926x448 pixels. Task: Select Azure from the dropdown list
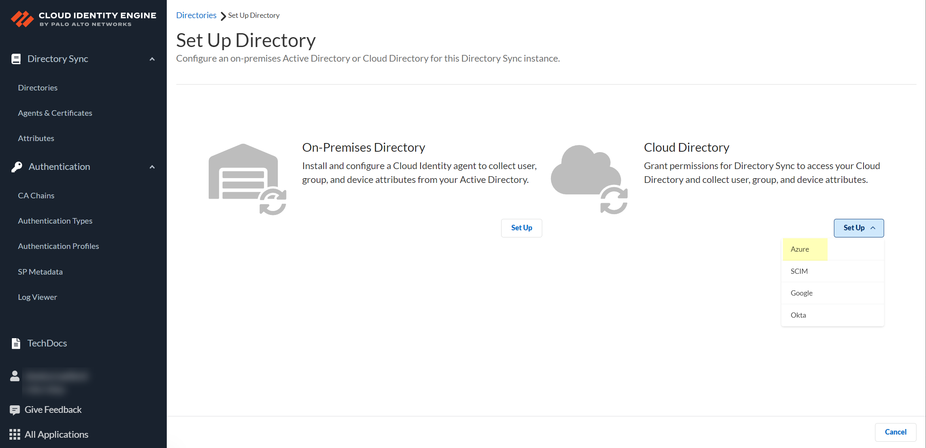800,249
